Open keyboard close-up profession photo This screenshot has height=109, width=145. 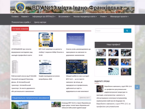pos(113,71)
